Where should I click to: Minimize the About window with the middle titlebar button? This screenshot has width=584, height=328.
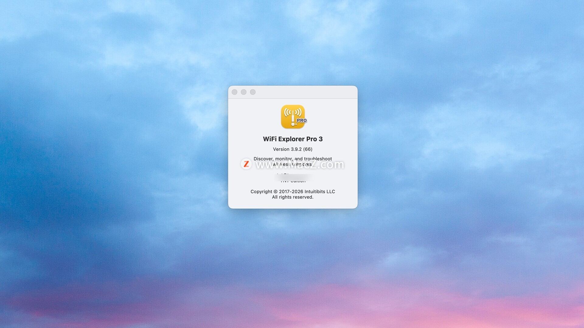pos(244,92)
